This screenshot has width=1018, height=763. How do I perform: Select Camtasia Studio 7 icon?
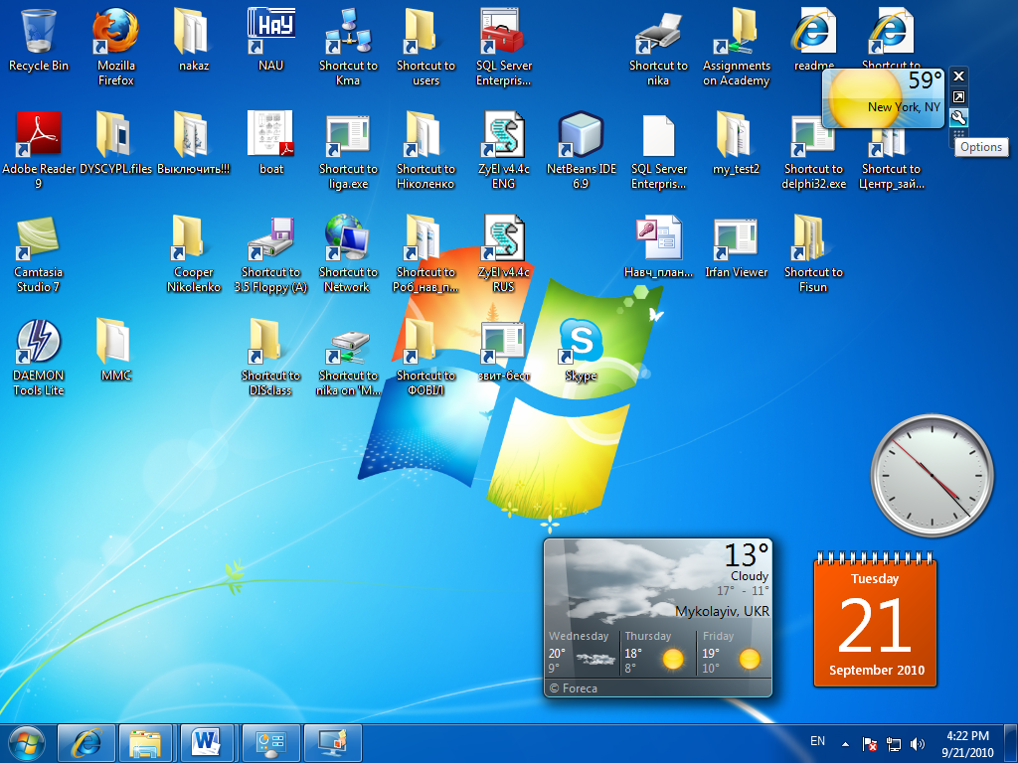click(39, 254)
